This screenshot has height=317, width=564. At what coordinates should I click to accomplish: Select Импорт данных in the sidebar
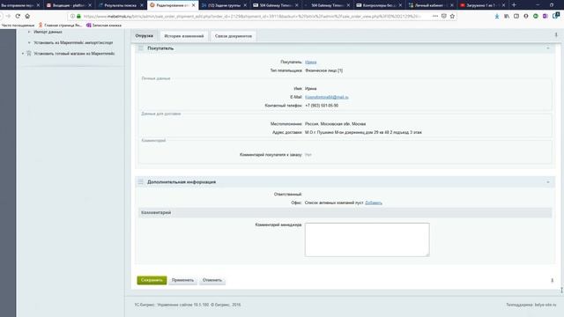[48, 32]
